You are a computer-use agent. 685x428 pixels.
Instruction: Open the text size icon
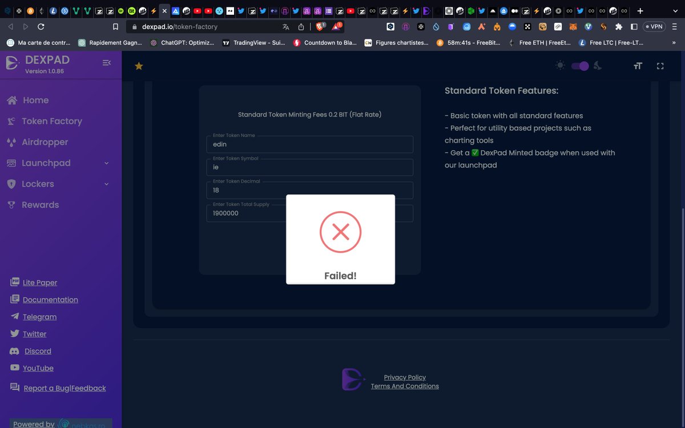pos(638,66)
